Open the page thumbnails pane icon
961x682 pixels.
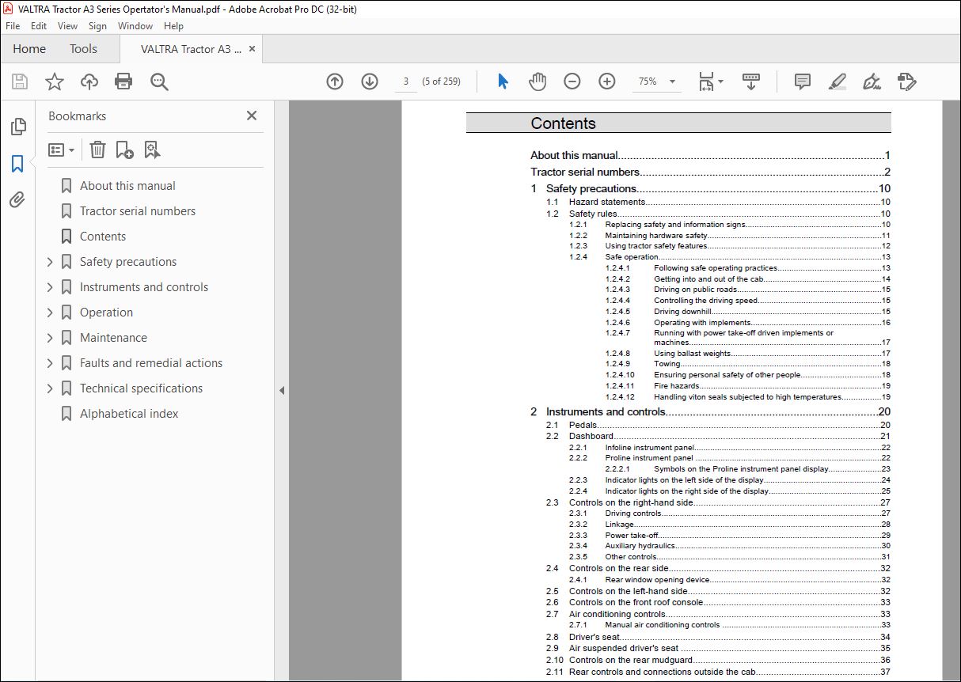[x=17, y=127]
